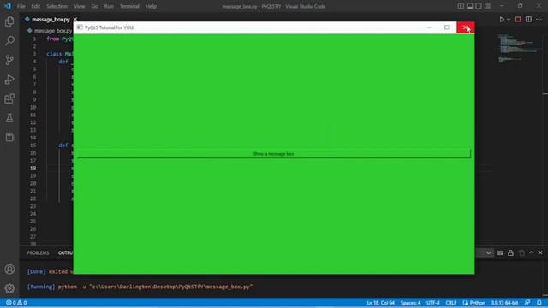Open the Run and Debug view
This screenshot has height=308, width=548.
tap(9, 80)
